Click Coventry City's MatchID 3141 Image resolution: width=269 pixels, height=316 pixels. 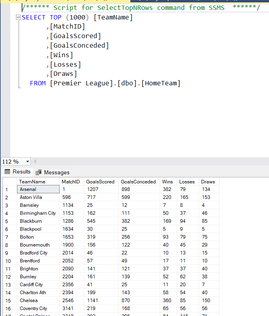(72, 308)
